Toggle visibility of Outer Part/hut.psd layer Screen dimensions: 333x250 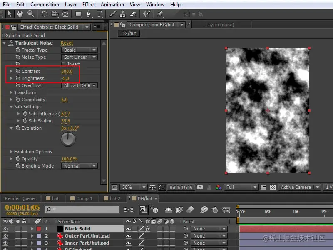[x=5, y=236]
